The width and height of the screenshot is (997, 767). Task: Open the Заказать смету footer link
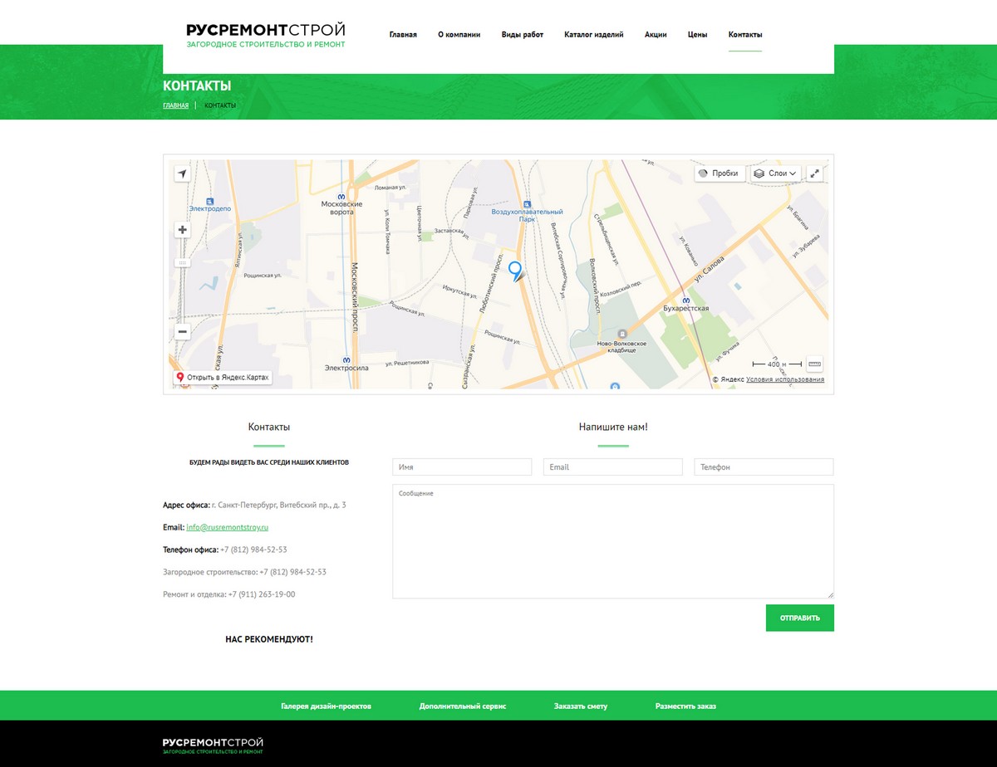point(580,706)
